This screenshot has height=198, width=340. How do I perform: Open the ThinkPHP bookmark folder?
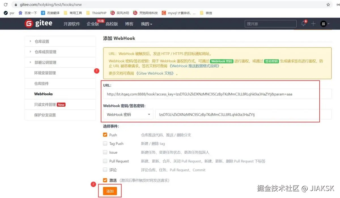click(96, 13)
